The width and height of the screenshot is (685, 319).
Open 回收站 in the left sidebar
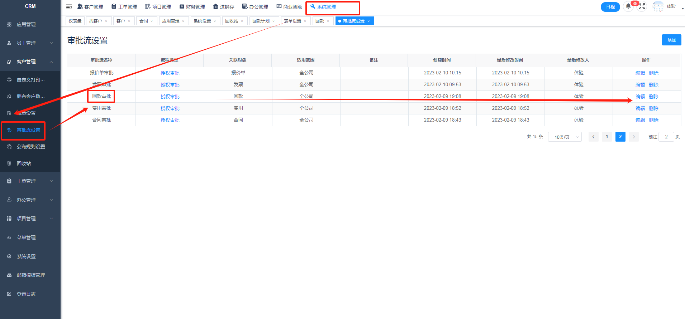coord(24,163)
